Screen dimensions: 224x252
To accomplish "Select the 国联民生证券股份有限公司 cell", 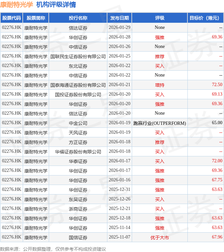I will coord(78,57).
